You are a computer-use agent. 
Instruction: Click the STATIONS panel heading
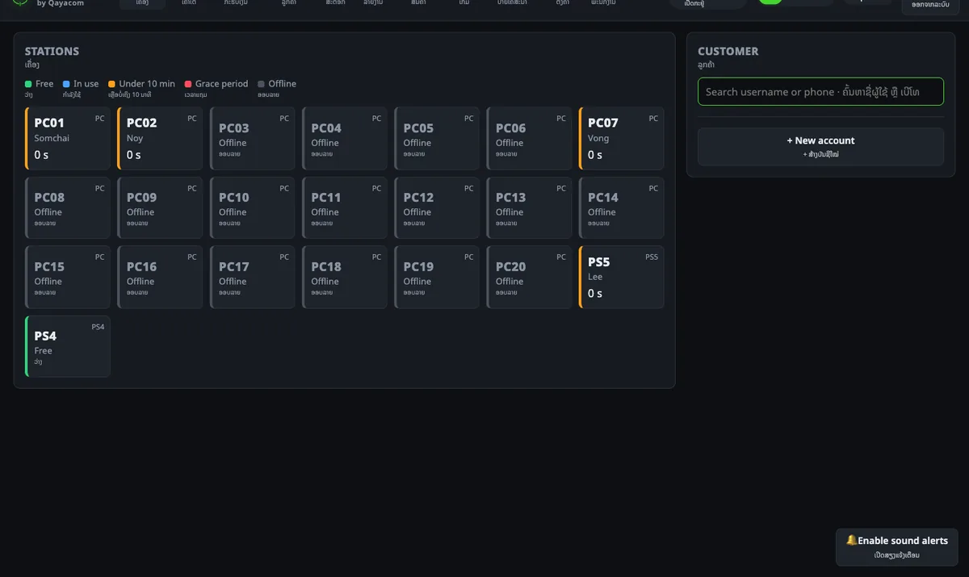pos(52,51)
